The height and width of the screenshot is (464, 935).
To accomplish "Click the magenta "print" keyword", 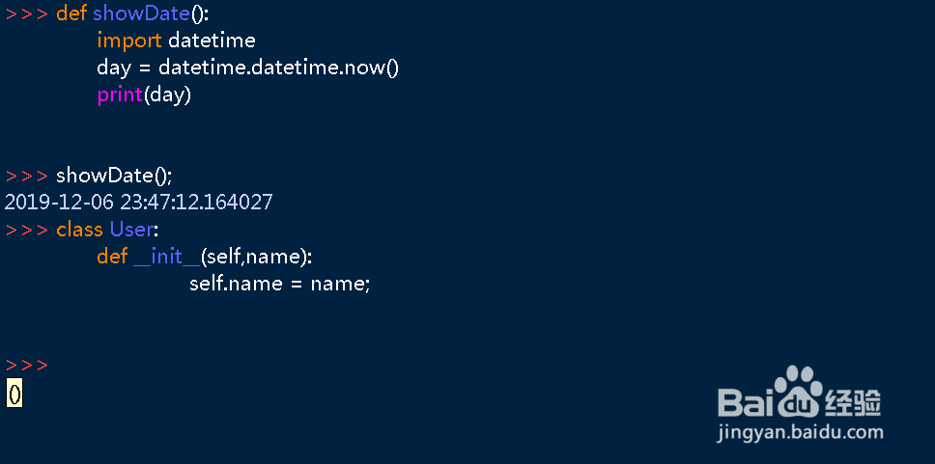I will [x=120, y=96].
